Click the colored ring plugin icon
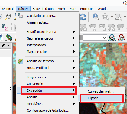 point(9,37)
